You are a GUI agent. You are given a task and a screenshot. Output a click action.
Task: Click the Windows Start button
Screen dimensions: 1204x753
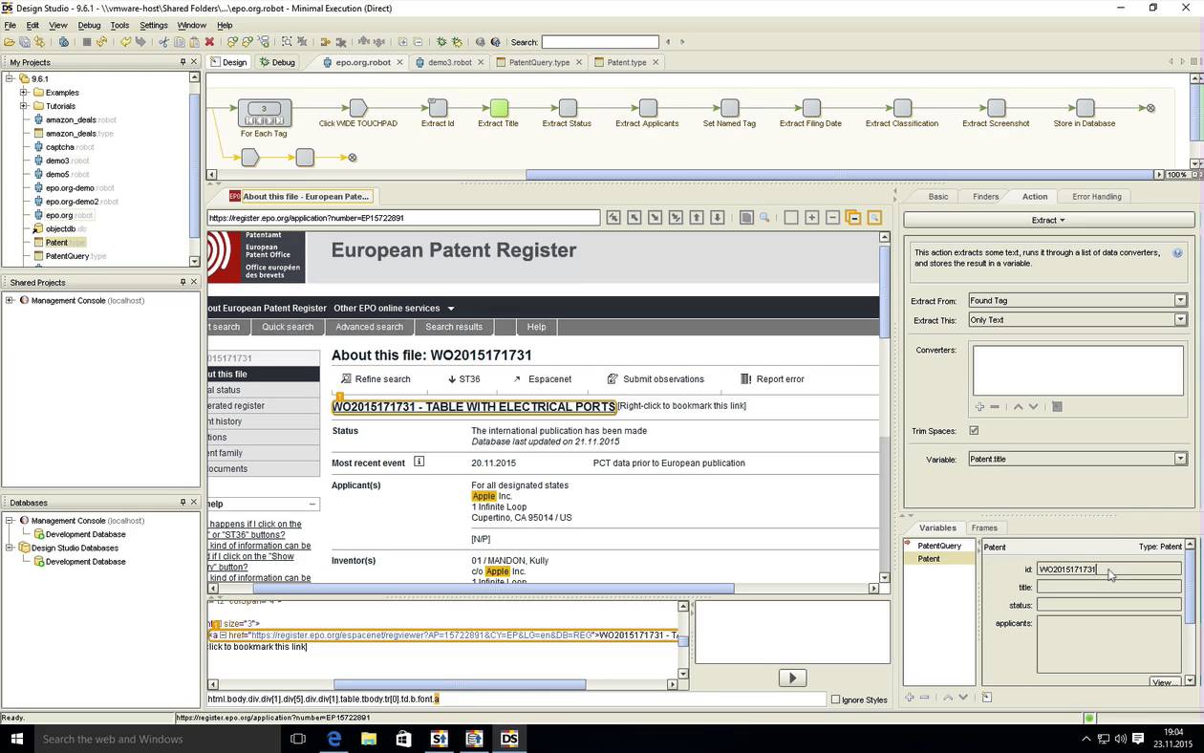16,739
